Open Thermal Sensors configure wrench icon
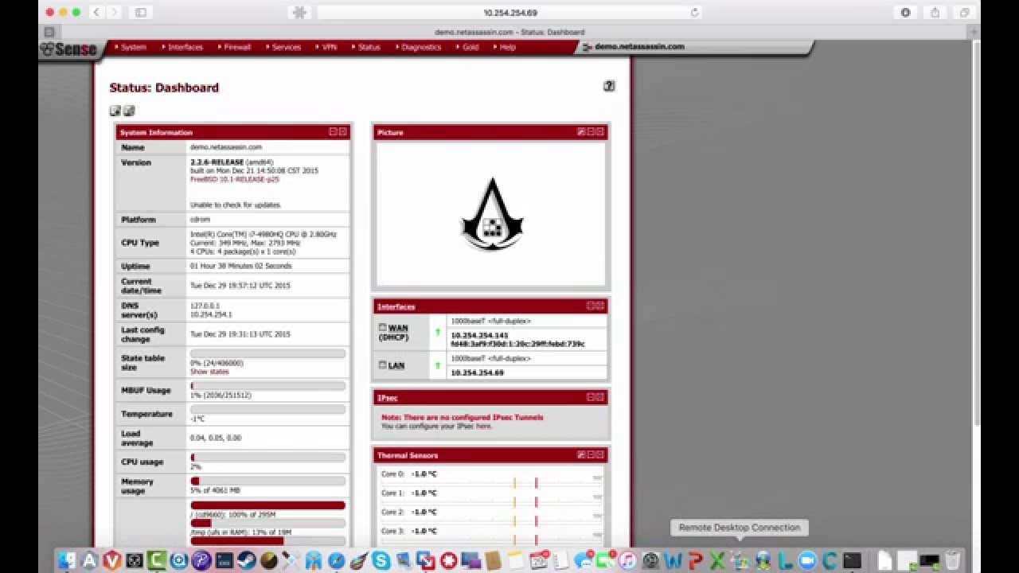The image size is (1019, 573). tap(581, 455)
